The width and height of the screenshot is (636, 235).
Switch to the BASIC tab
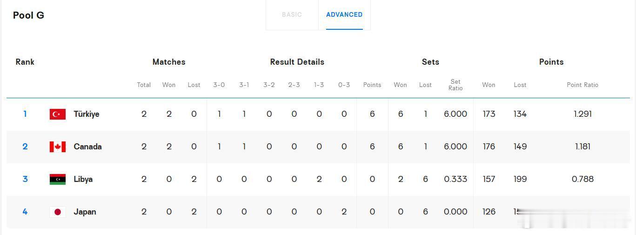(292, 14)
